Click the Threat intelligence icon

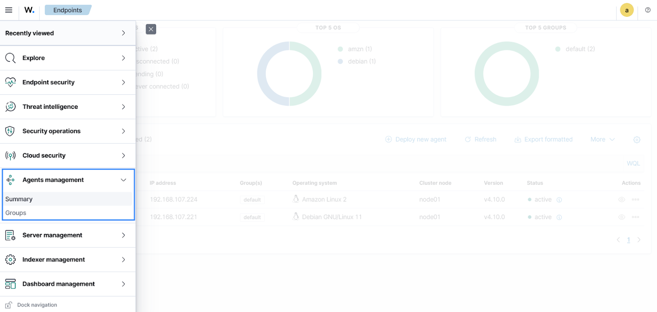pyautogui.click(x=10, y=107)
